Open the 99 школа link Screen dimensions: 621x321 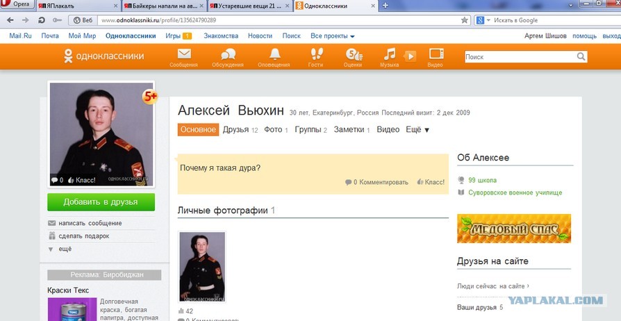point(482,181)
